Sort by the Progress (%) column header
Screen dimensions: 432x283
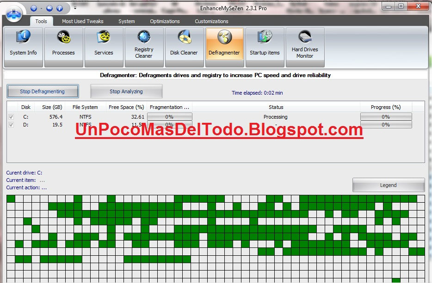[x=386, y=107]
